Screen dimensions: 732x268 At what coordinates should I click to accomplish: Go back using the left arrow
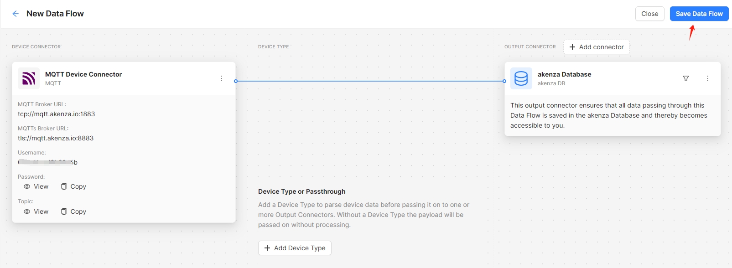[x=16, y=14]
